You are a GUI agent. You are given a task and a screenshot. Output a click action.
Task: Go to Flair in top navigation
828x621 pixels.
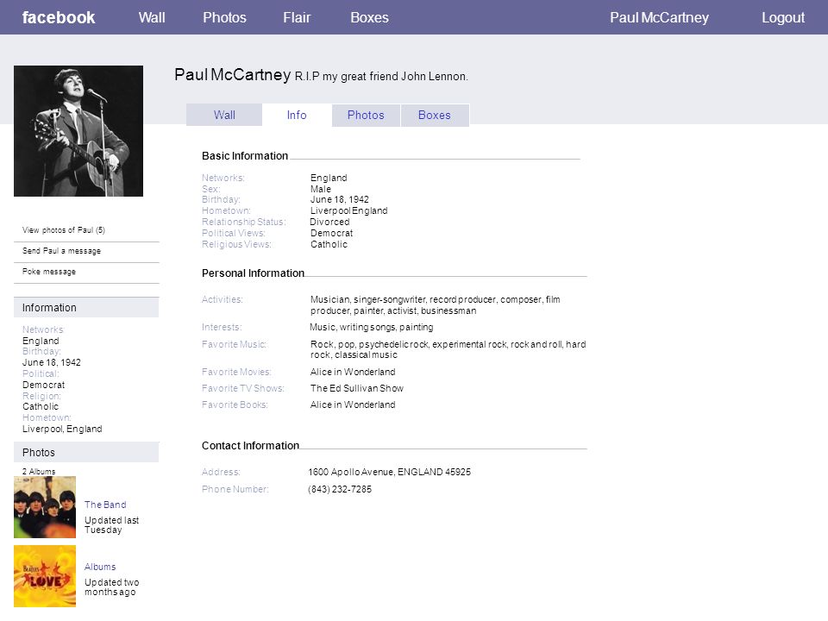click(x=297, y=17)
